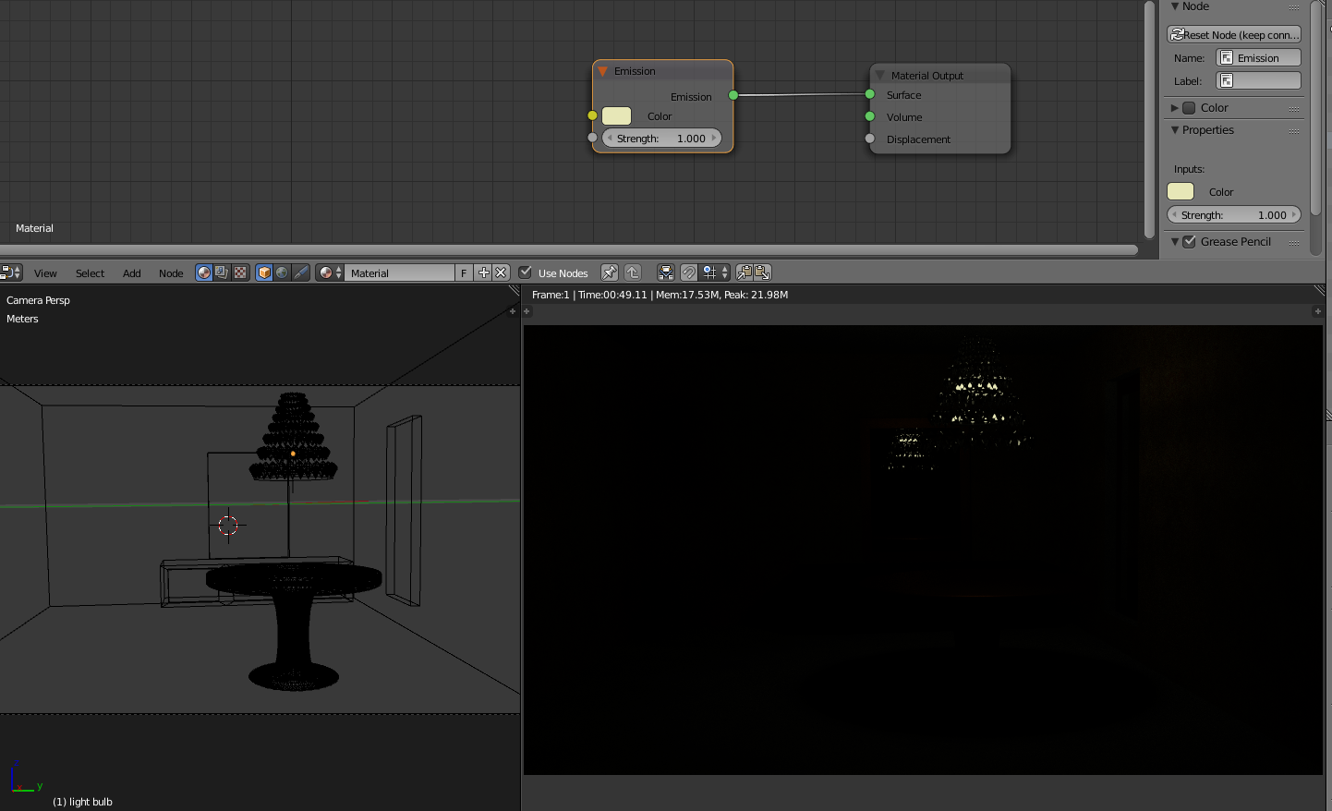Select compositing nodes tree type icon

222,272
